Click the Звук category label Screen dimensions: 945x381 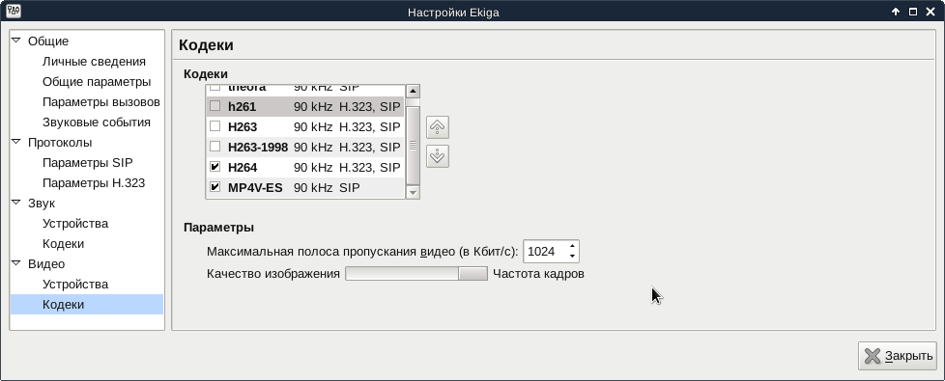41,204
